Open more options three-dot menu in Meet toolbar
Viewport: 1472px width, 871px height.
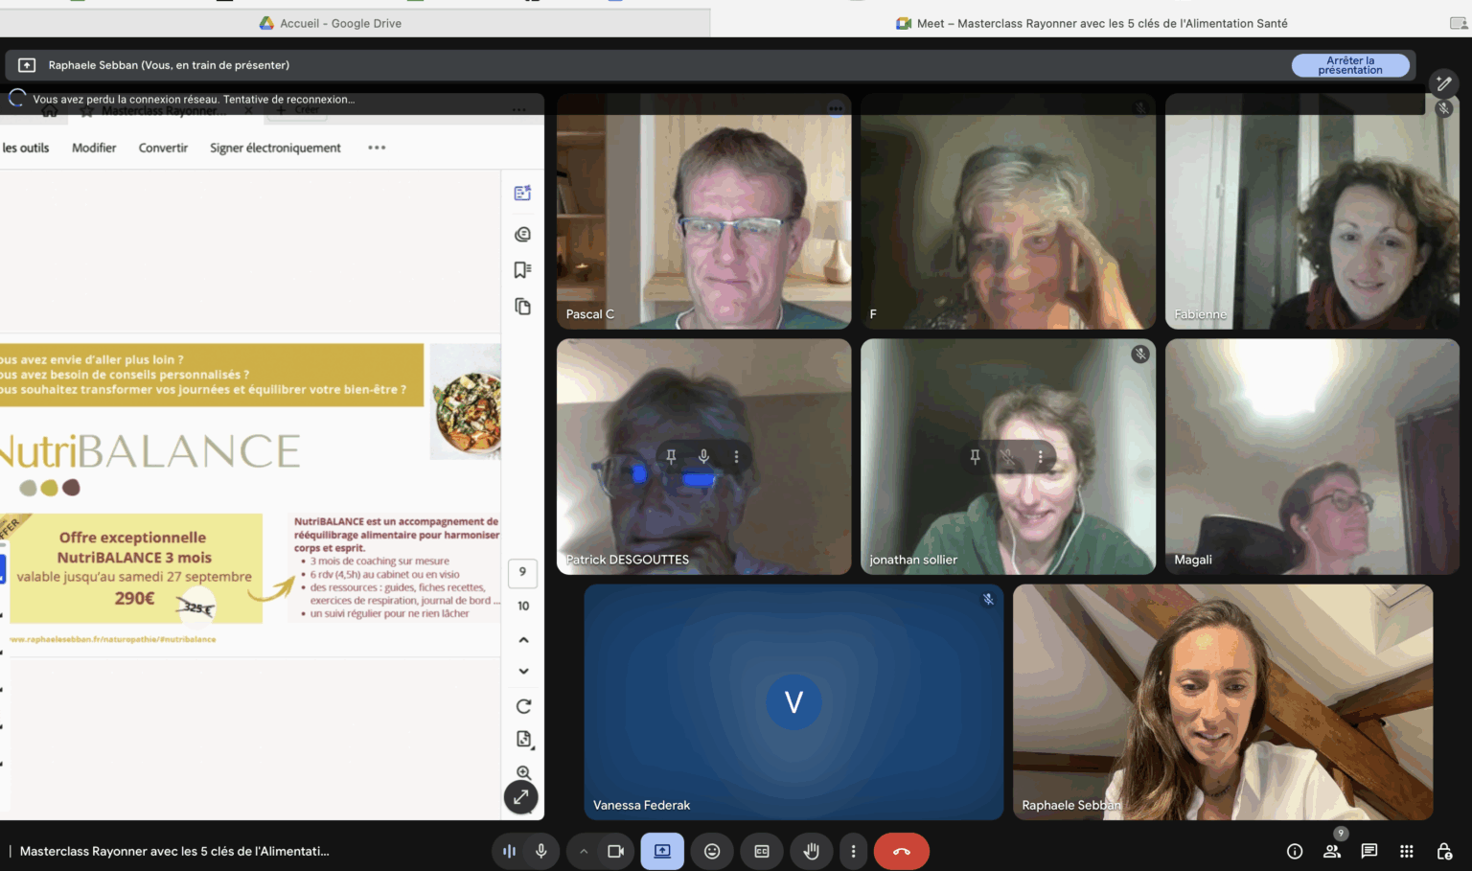point(853,851)
